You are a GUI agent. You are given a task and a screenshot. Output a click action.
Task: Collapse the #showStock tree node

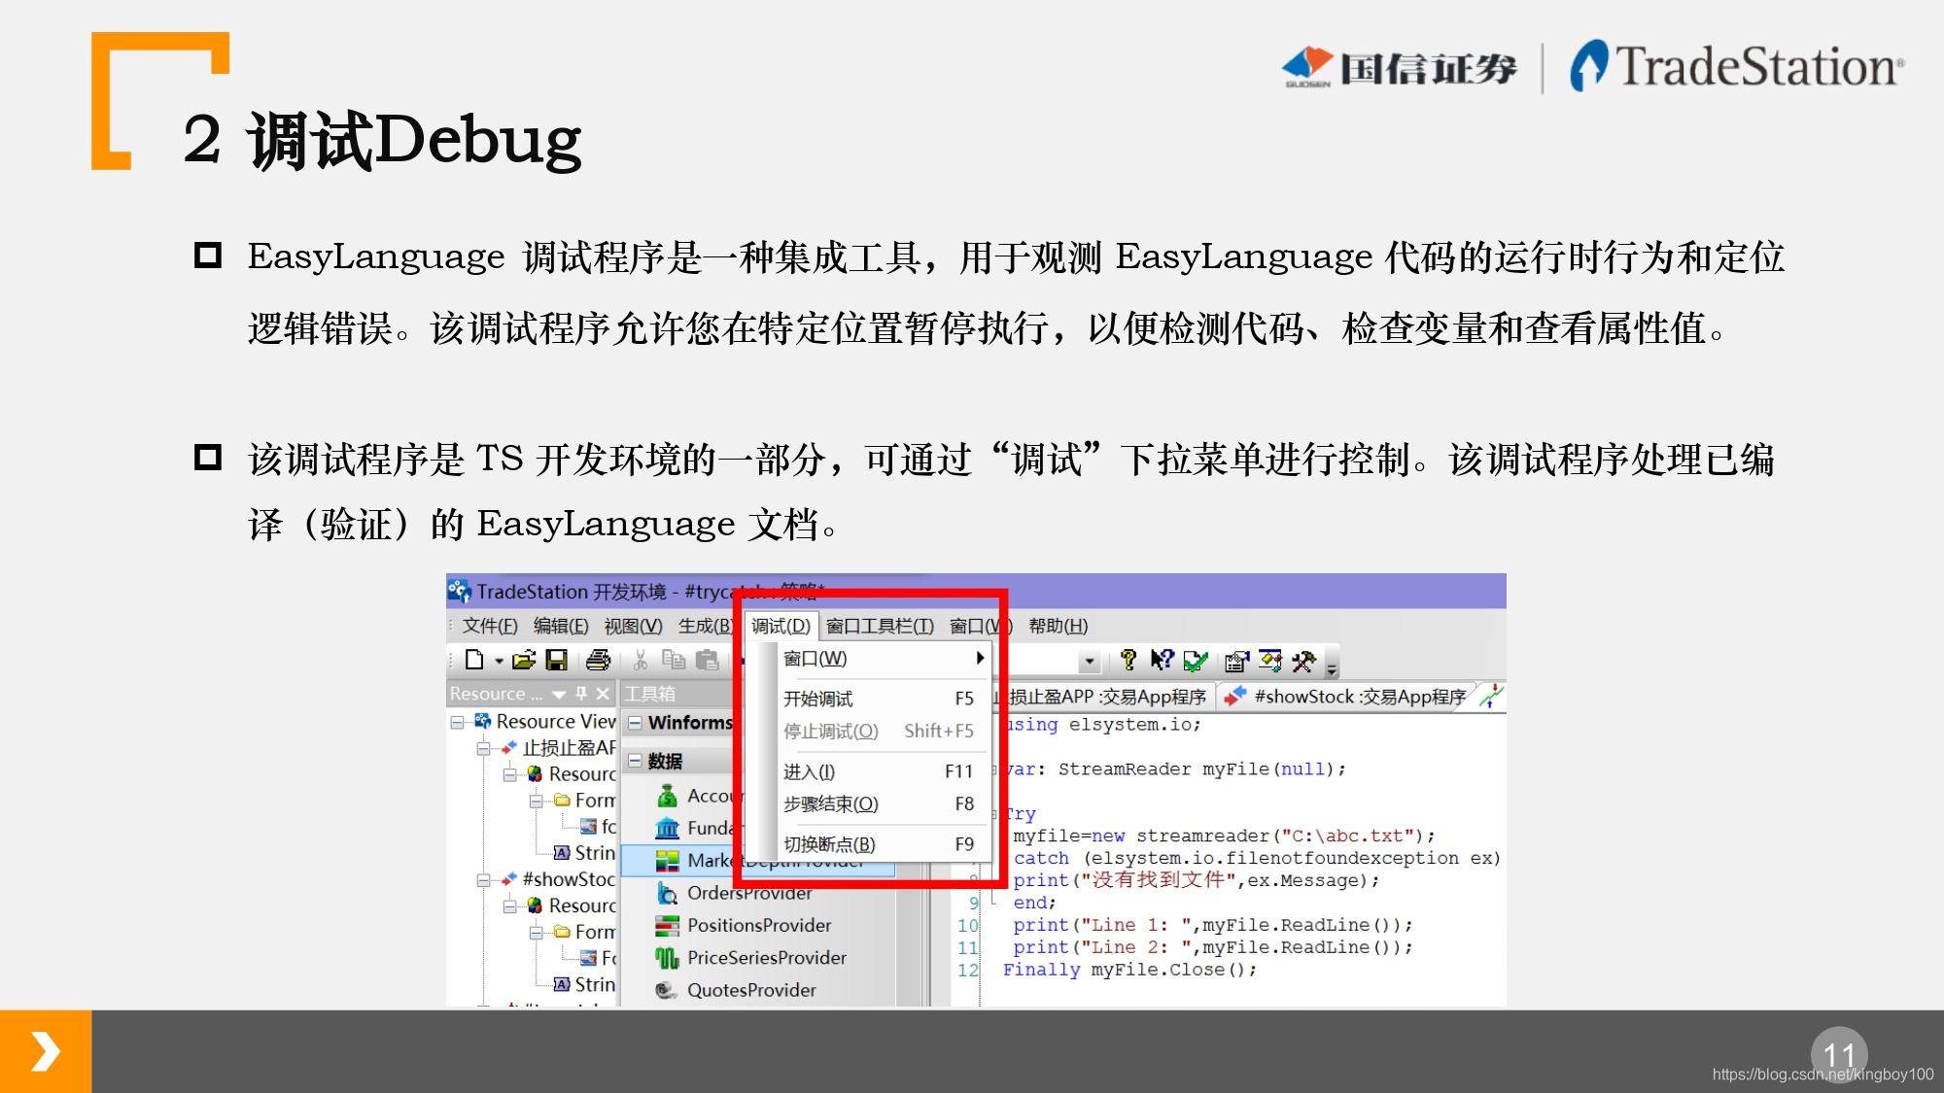tap(483, 880)
